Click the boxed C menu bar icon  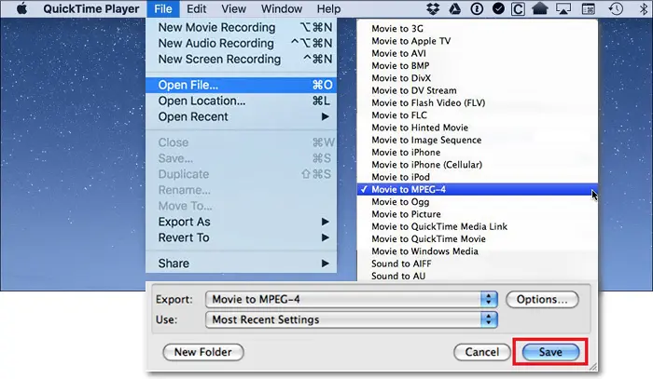coord(518,8)
